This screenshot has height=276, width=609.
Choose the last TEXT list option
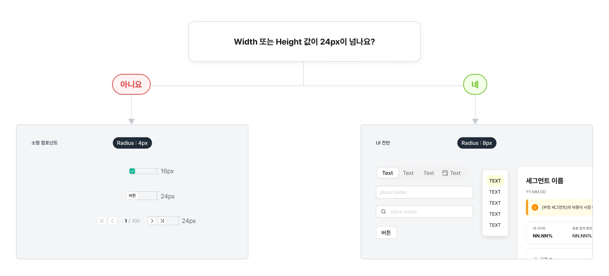495,225
